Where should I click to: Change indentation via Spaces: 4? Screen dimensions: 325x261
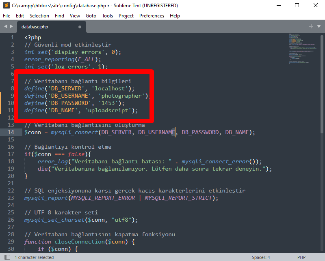click(261, 257)
